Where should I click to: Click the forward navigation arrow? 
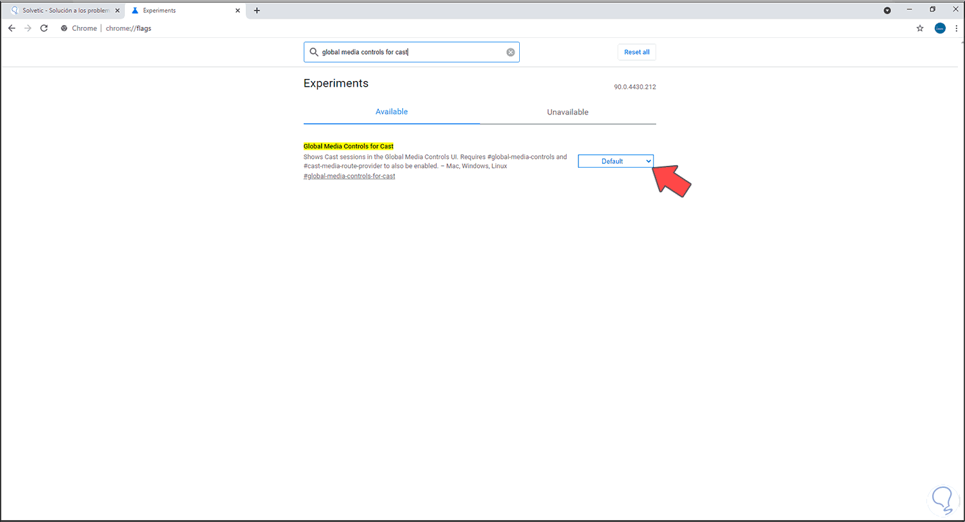[x=27, y=28]
